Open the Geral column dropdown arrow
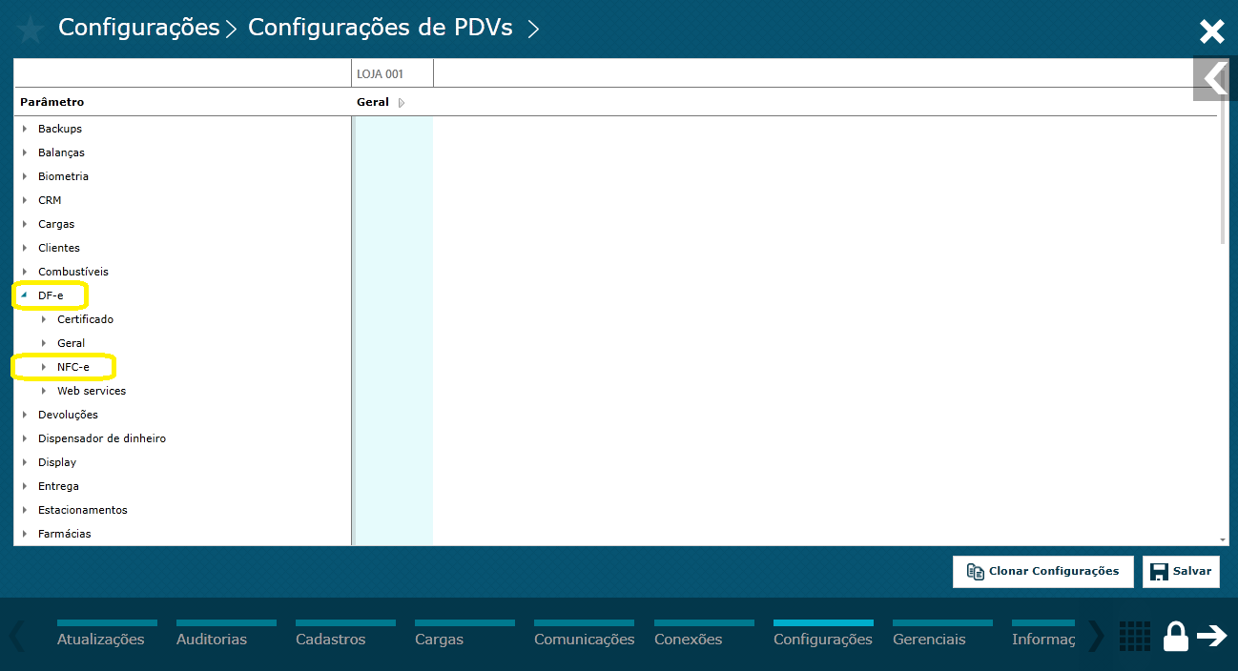This screenshot has height=671, width=1238. [x=401, y=102]
